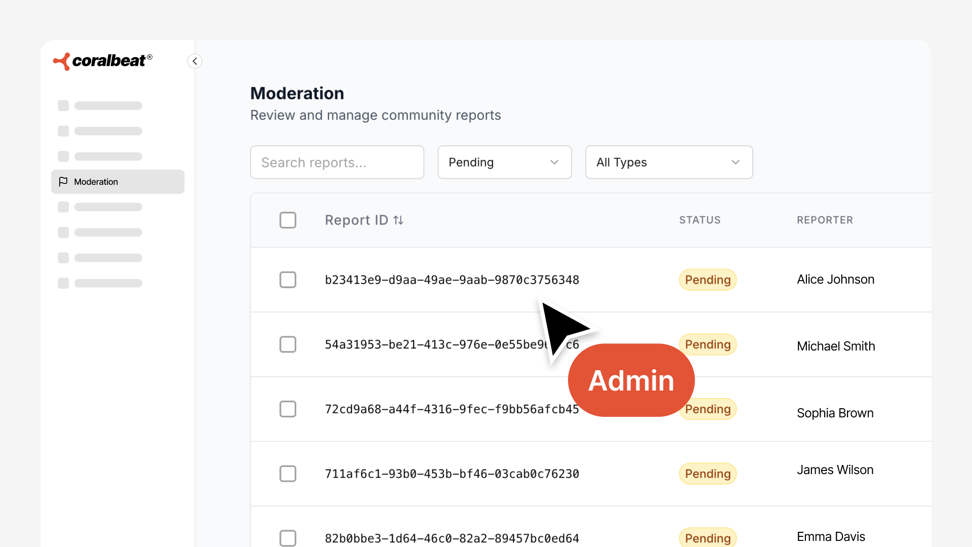Click the STATUS column header

(700, 220)
